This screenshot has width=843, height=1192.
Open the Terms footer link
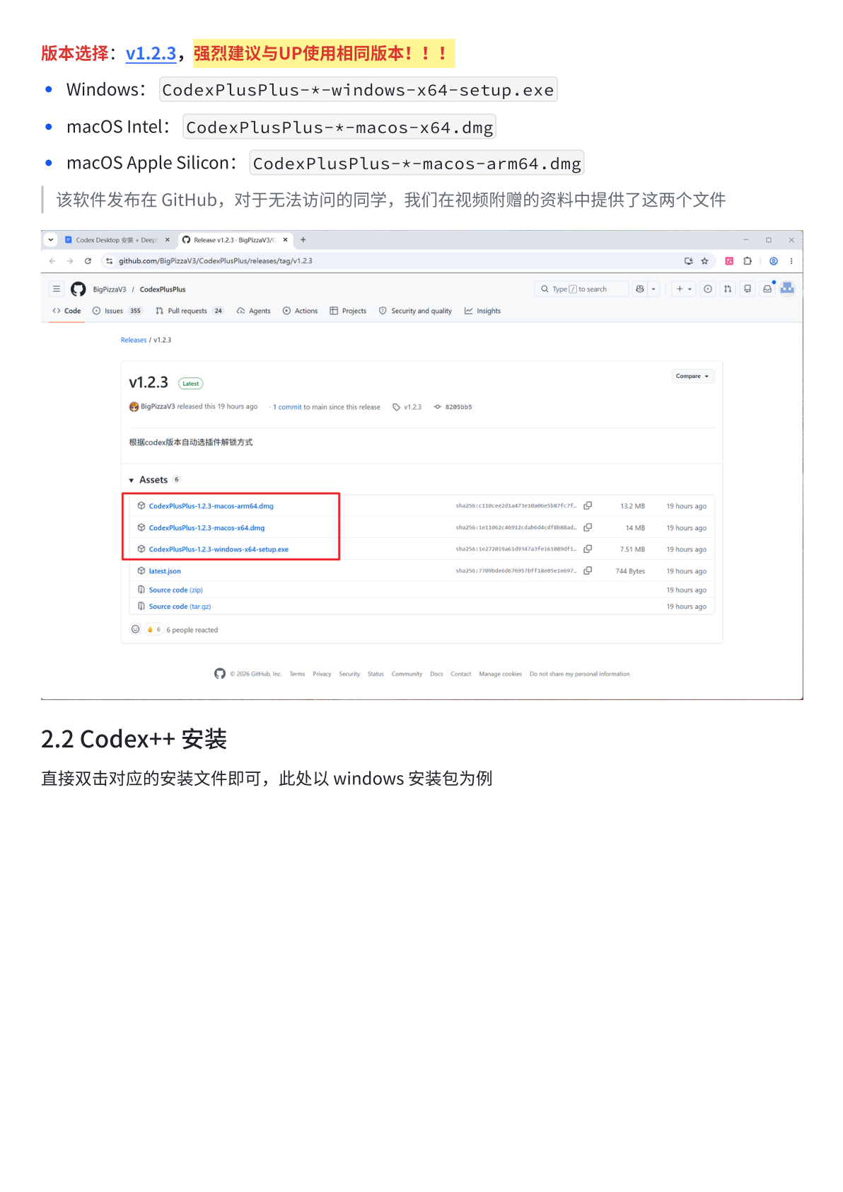click(x=297, y=674)
